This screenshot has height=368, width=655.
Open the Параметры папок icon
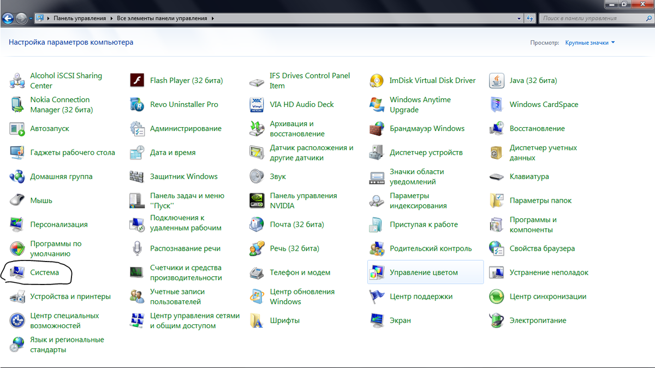497,200
